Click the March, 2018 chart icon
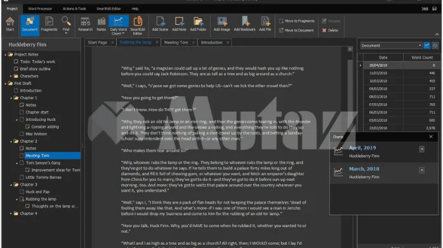 tap(338, 172)
